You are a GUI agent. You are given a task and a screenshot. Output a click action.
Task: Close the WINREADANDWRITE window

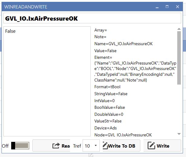click(178, 7)
